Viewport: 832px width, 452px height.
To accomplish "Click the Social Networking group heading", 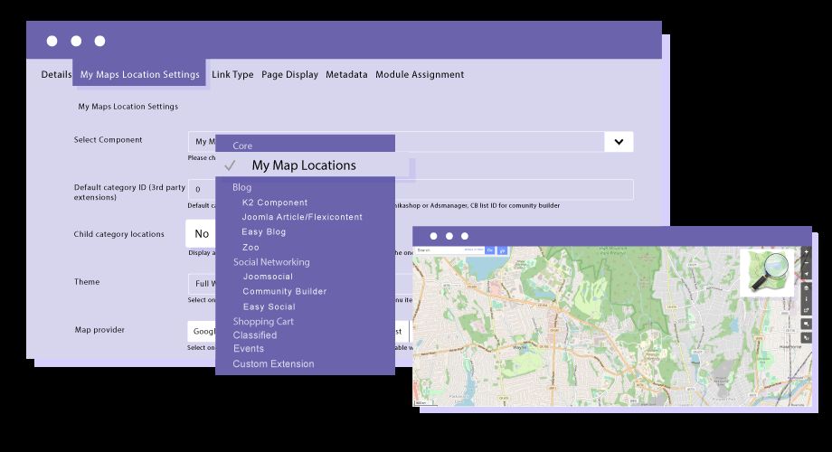I will 271,262.
